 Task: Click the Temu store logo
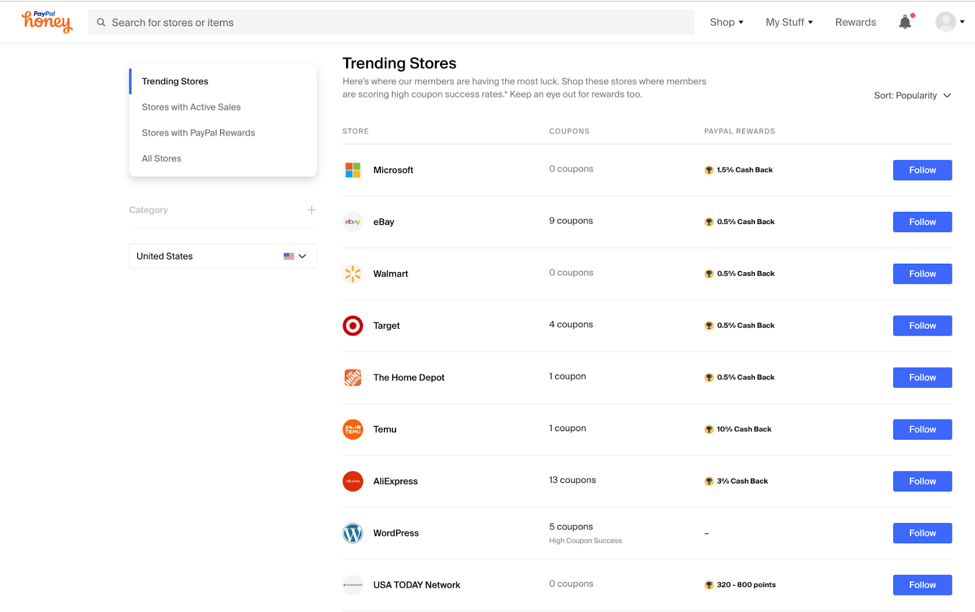pos(353,429)
